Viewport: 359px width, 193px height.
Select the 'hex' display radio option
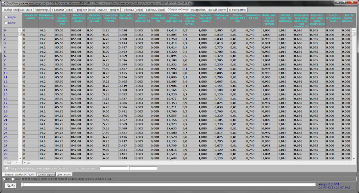(x=4, y=179)
